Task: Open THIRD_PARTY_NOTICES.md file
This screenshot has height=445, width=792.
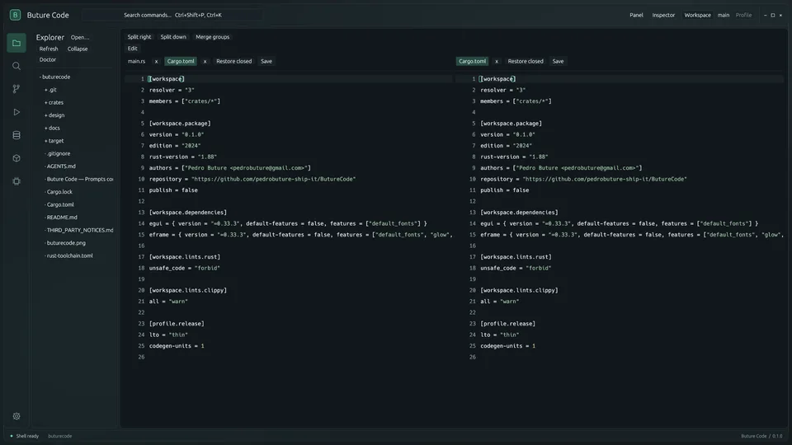Action: point(79,230)
